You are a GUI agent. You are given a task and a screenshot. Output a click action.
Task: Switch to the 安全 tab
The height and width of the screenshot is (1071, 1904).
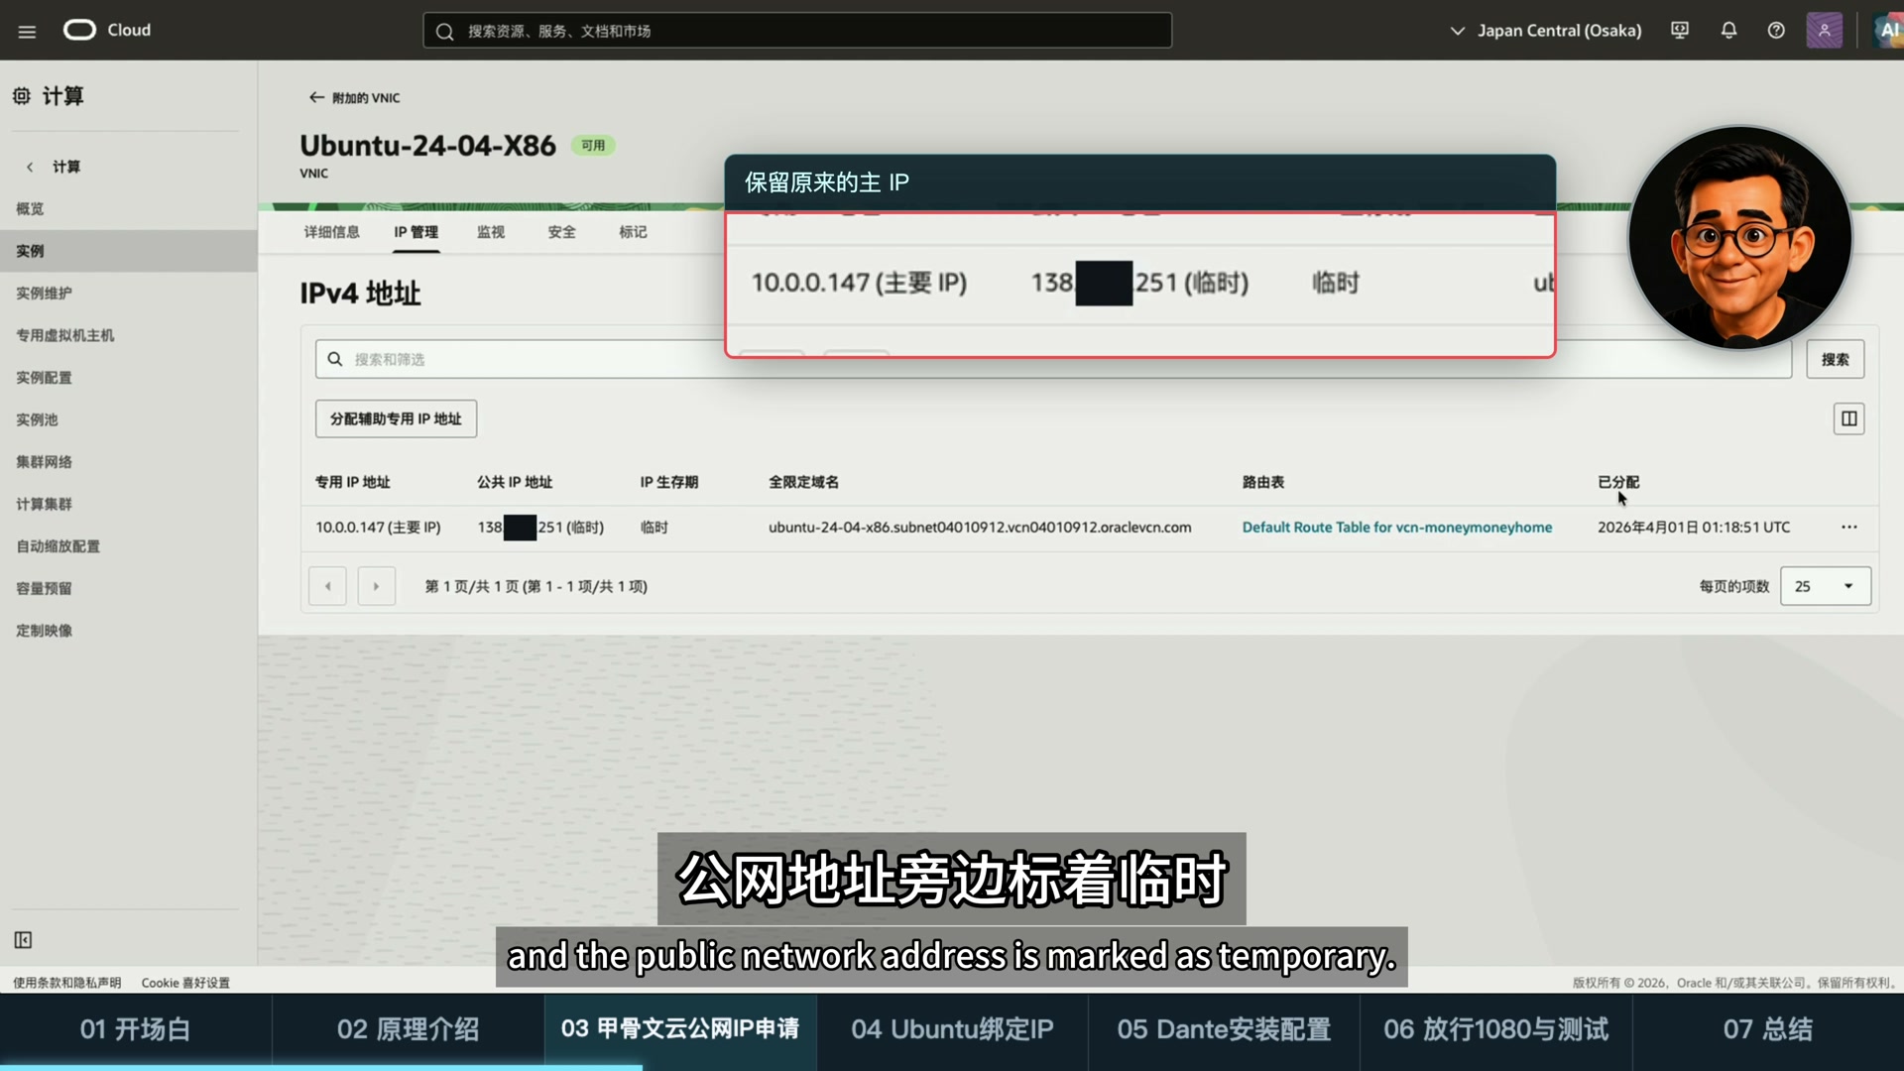pyautogui.click(x=562, y=232)
